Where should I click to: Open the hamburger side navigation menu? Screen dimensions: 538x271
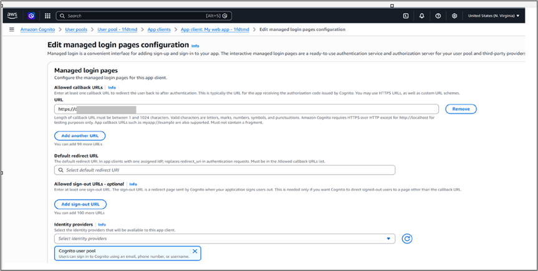(11, 29)
